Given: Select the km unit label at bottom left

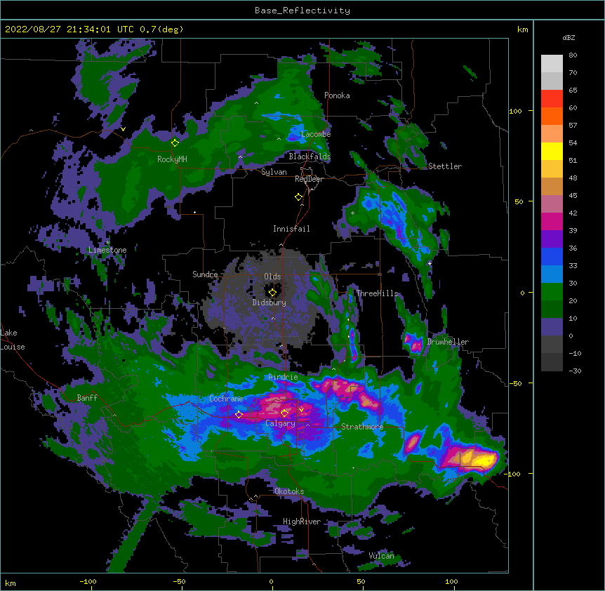Looking at the screenshot, I should point(11,583).
